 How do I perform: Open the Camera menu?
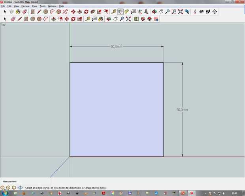tap(25, 6)
